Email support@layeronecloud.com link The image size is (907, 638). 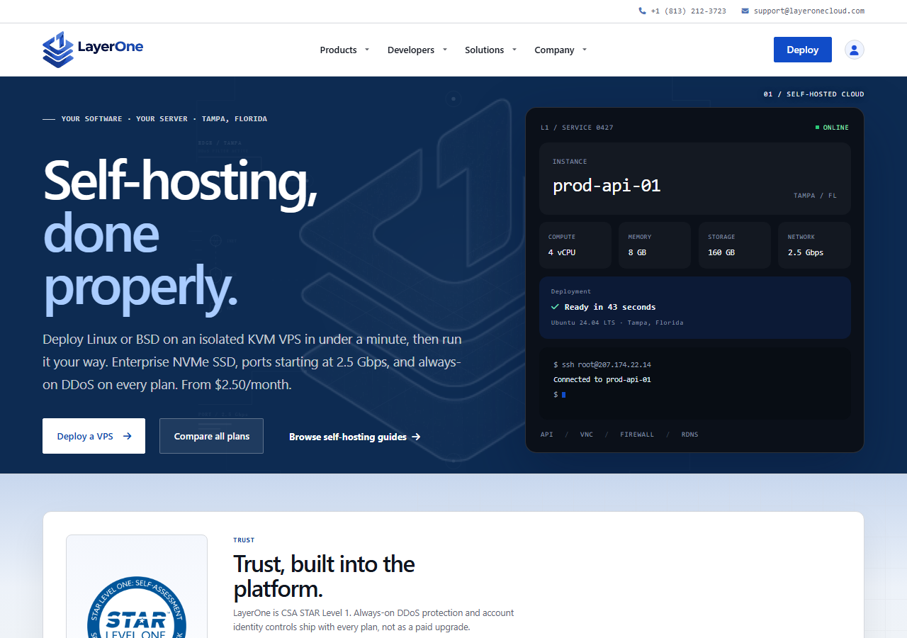point(809,11)
